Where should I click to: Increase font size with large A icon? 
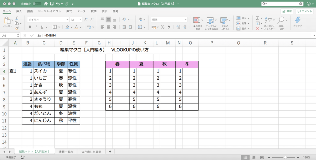point(86,19)
